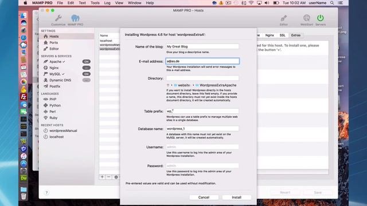Select MySQL in Servers & Services
Image resolution: width=367 pixels, height=206 pixels.
[55, 74]
